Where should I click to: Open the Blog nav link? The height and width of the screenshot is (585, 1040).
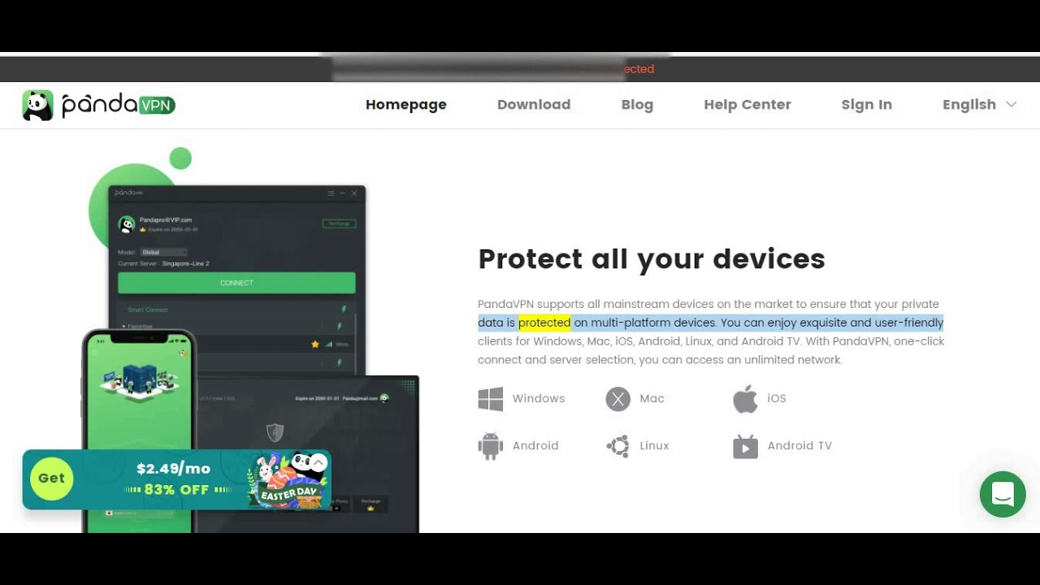(x=637, y=105)
